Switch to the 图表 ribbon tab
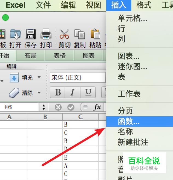Image resolution: width=173 pixels, height=180 pixels. pyautogui.click(x=89, y=55)
